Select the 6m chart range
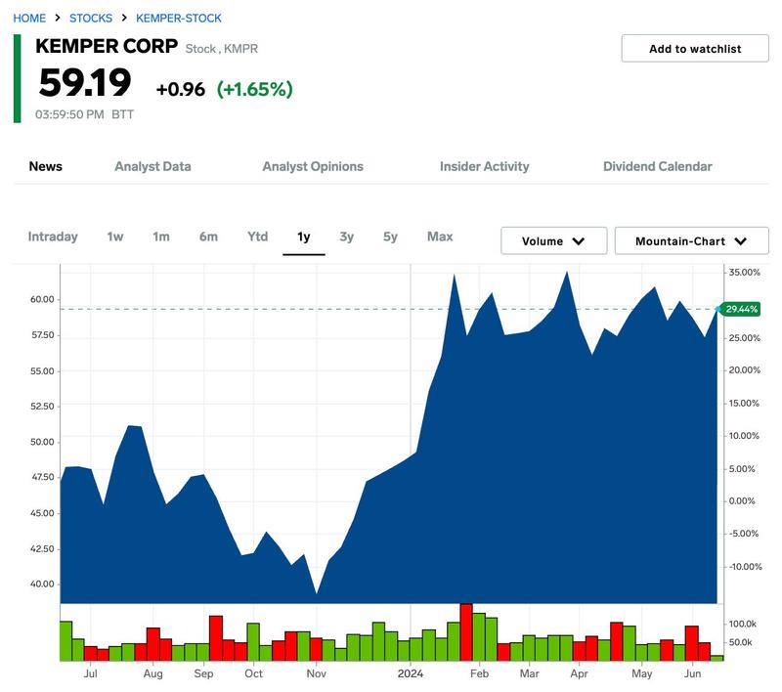This screenshot has height=692, width=782. click(208, 237)
